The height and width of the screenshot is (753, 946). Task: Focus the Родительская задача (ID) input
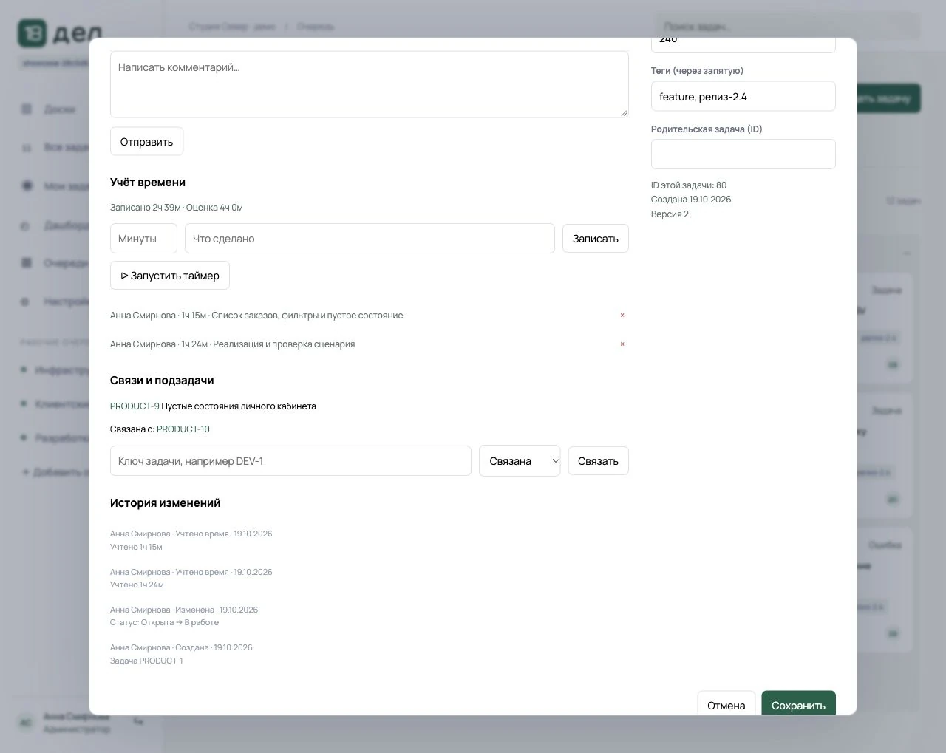point(743,154)
